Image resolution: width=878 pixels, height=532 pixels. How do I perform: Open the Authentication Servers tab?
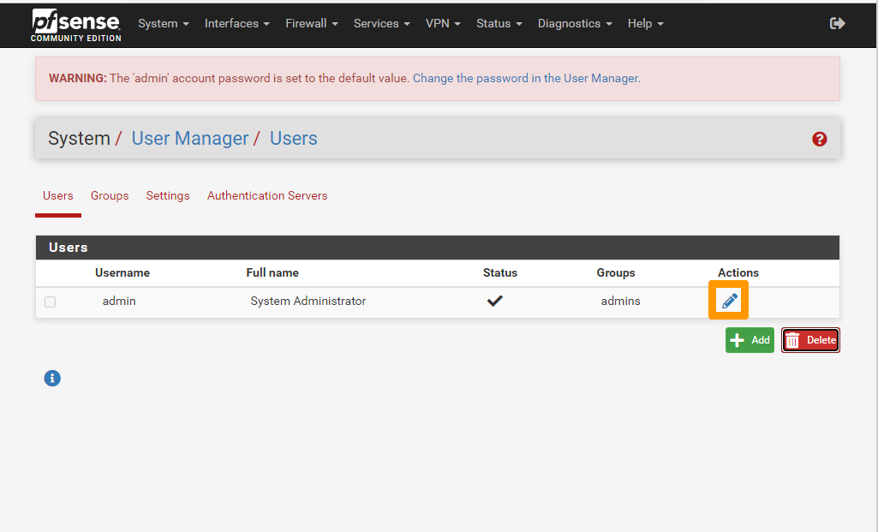267,195
